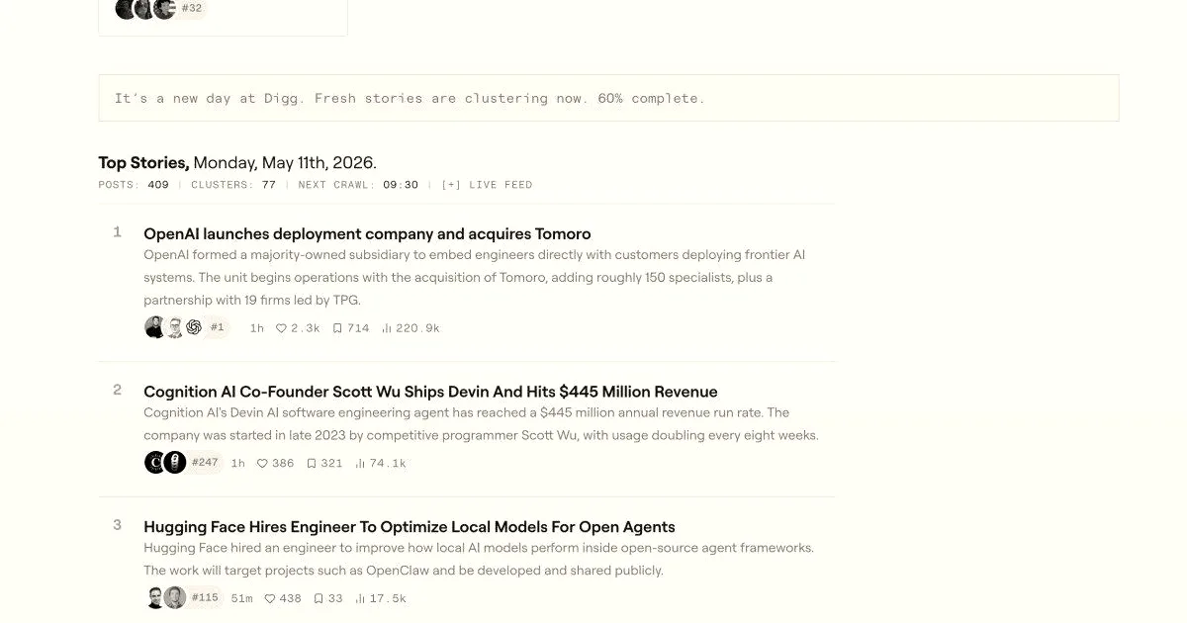Open second avatar on Hugging Face story
1187x623 pixels.
coord(175,597)
